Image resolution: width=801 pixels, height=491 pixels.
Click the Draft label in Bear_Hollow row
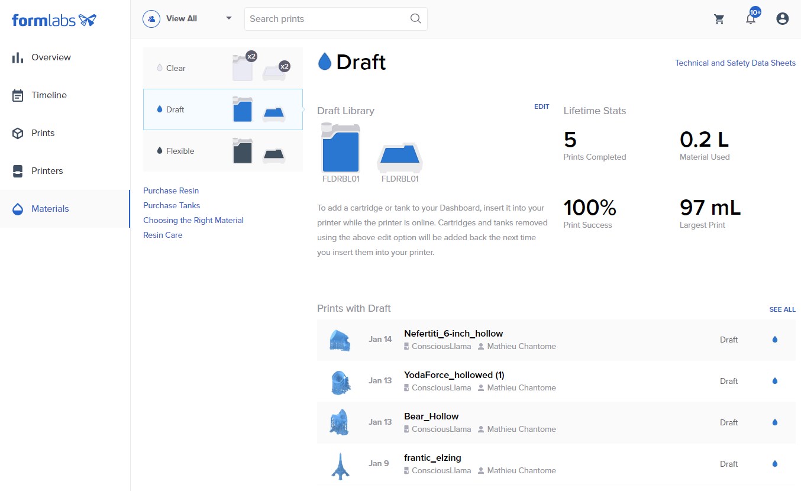pos(729,422)
